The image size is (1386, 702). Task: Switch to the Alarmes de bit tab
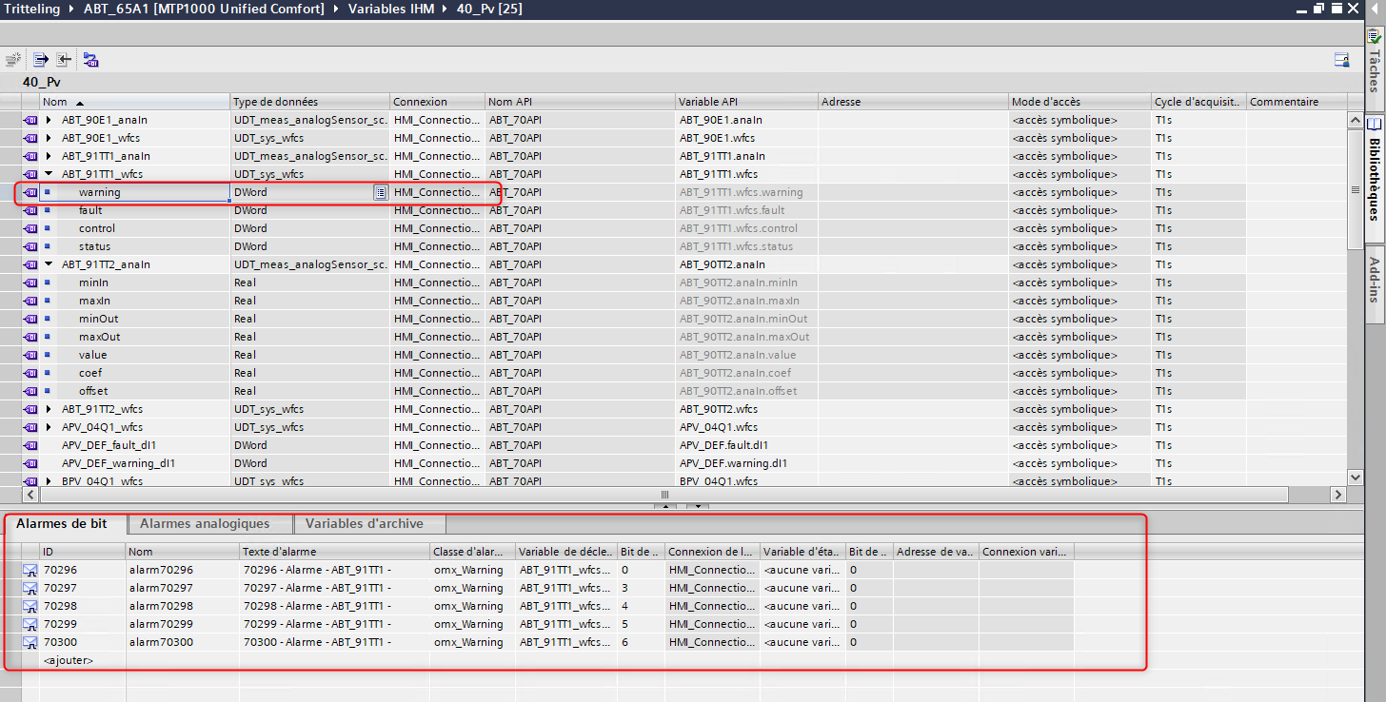point(65,524)
